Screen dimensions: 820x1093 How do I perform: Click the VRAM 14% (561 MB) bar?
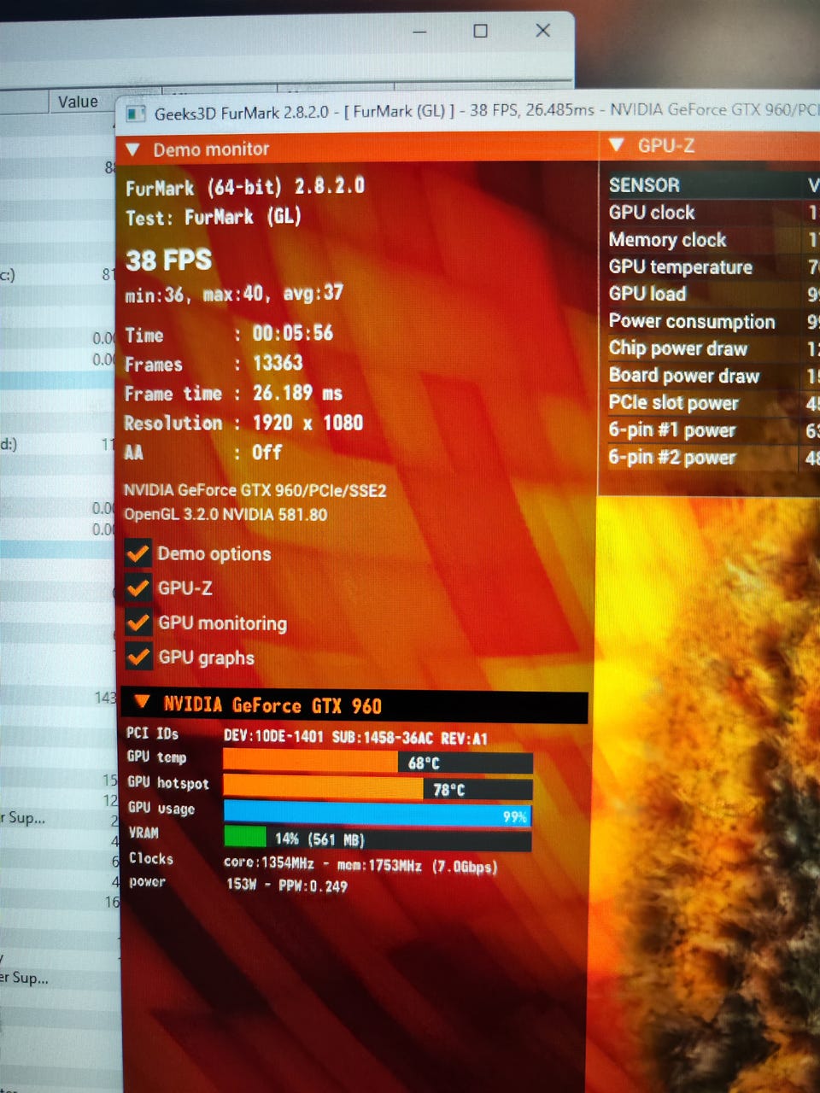point(378,838)
